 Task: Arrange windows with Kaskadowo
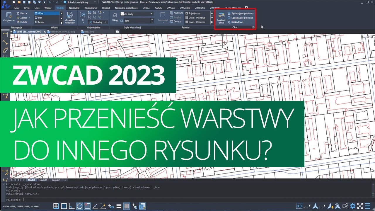235,22
